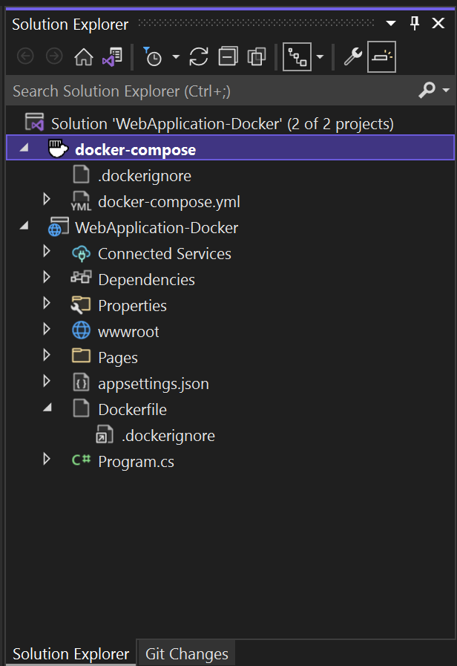This screenshot has height=666, width=457.
Task: Click the search magnifier icon
Action: [x=426, y=91]
